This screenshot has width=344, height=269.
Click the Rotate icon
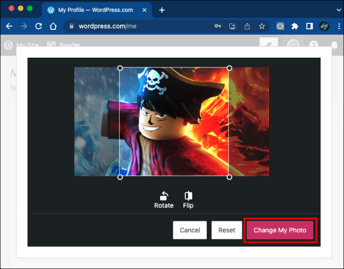pyautogui.click(x=164, y=196)
